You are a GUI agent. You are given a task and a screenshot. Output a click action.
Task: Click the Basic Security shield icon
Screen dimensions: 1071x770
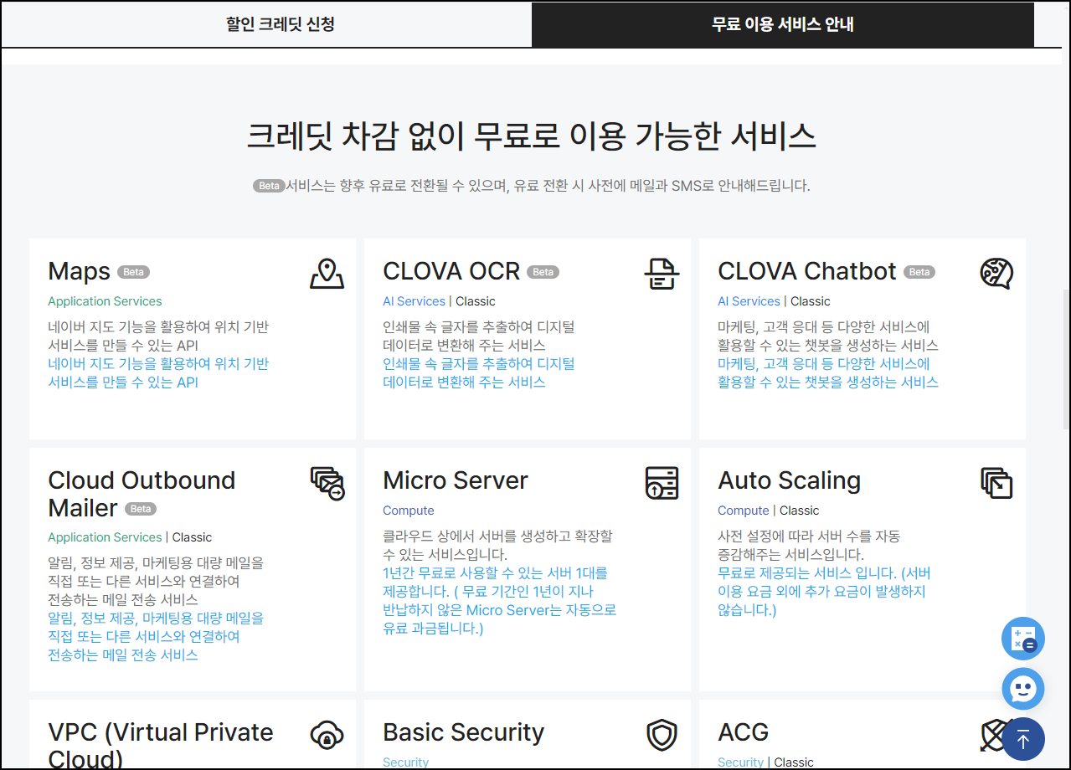[662, 735]
